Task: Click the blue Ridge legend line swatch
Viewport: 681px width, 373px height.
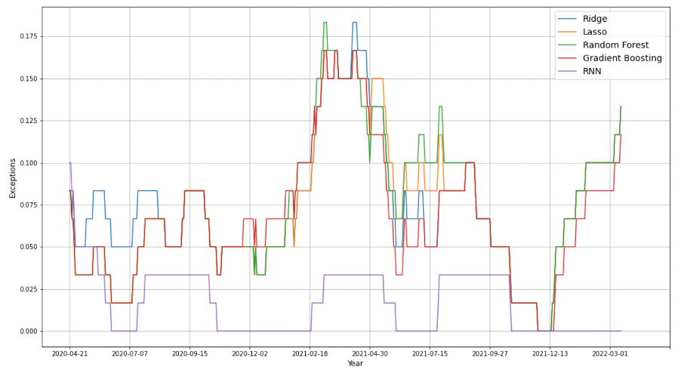Action: 567,19
